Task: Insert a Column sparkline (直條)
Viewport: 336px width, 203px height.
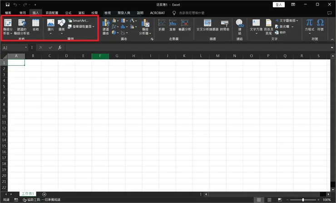Action: [x=173, y=25]
